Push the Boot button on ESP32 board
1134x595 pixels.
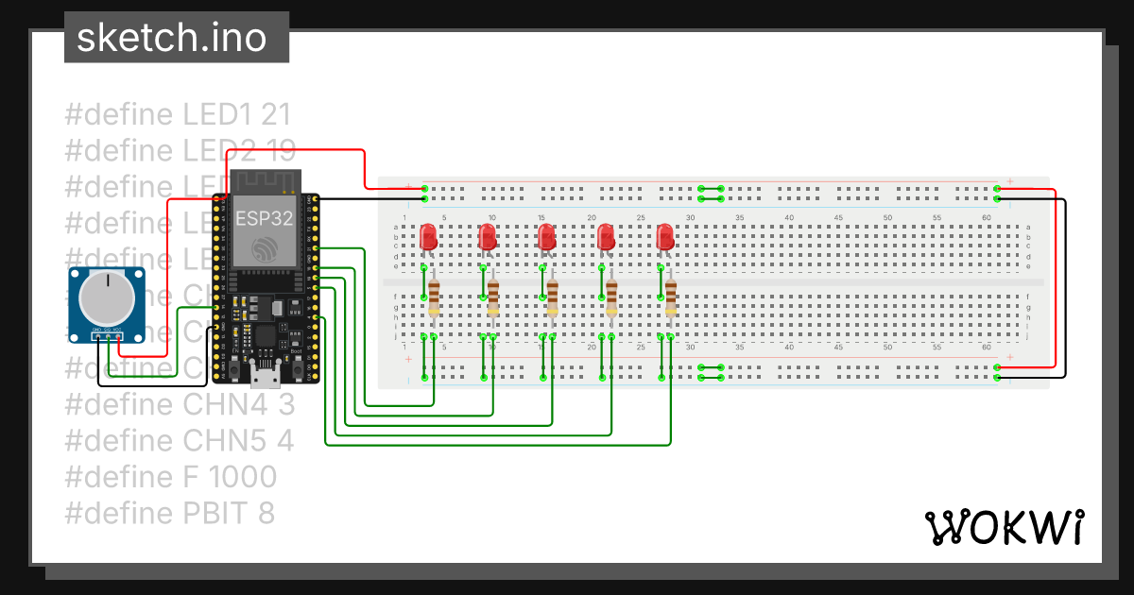pyautogui.click(x=299, y=369)
